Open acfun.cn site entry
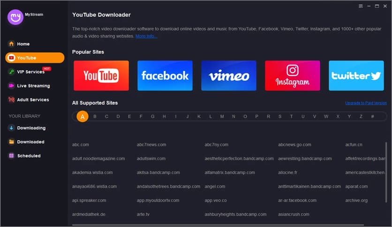This screenshot has width=392, height=227. click(x=354, y=144)
